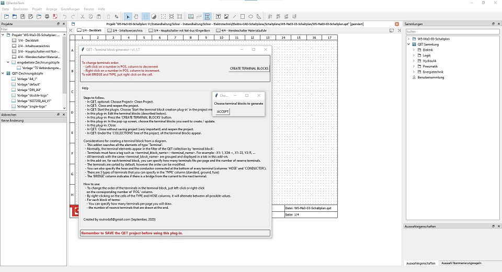
Task: Click the undo arrow in toolbar
Action: point(64,17)
